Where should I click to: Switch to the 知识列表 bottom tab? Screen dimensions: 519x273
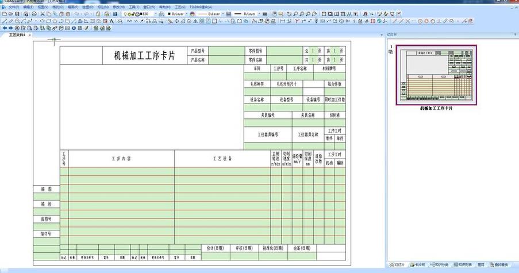[463, 265]
